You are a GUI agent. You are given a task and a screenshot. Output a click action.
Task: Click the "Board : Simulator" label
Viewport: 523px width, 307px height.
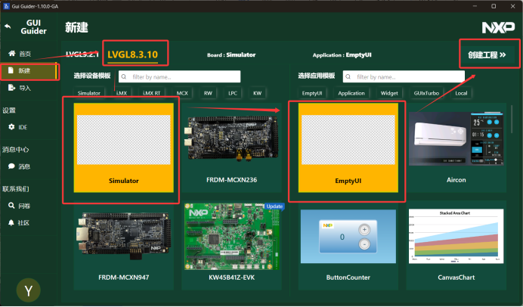(x=231, y=54)
